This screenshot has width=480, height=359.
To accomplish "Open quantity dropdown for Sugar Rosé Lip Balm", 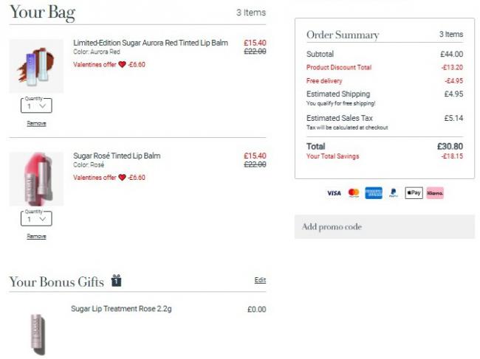I will point(36,219).
